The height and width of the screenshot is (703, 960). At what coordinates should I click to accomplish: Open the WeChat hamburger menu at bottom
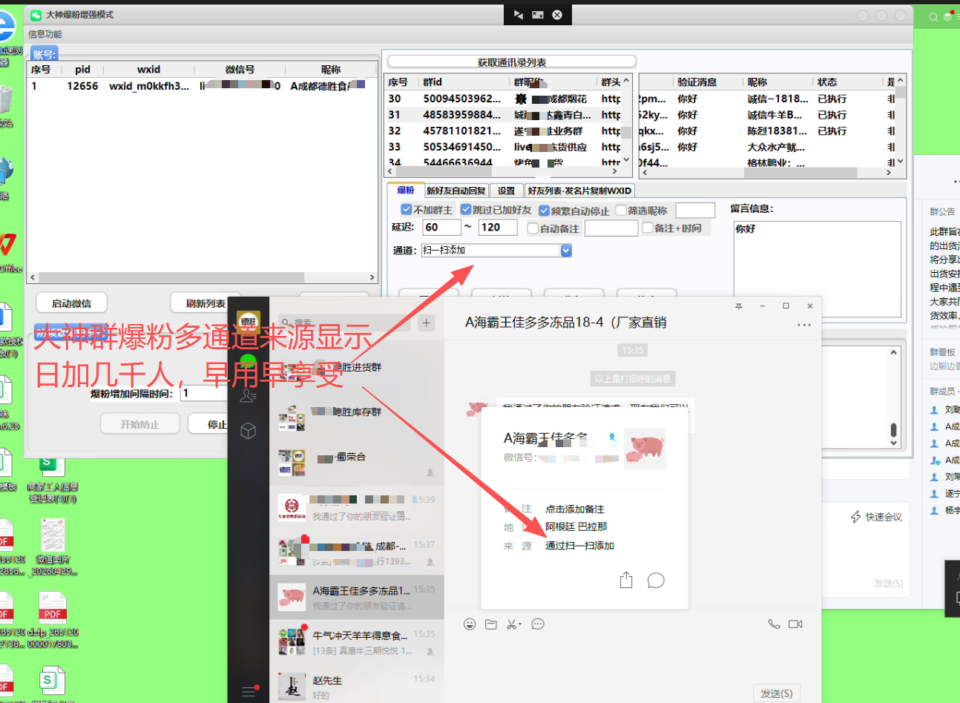pyautogui.click(x=249, y=691)
